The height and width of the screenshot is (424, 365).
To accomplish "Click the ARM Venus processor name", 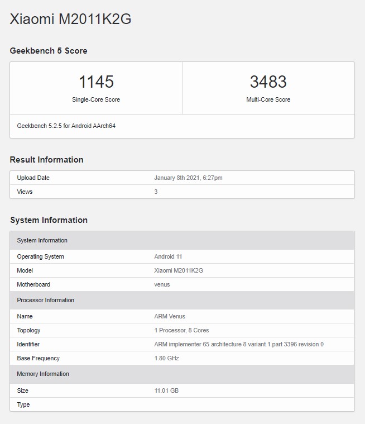I will pos(170,317).
